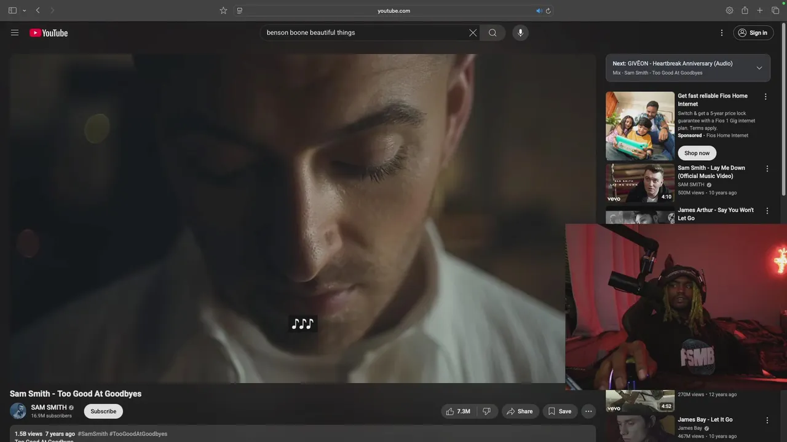Clear the search box with X icon
The image size is (787, 442).
click(x=473, y=33)
